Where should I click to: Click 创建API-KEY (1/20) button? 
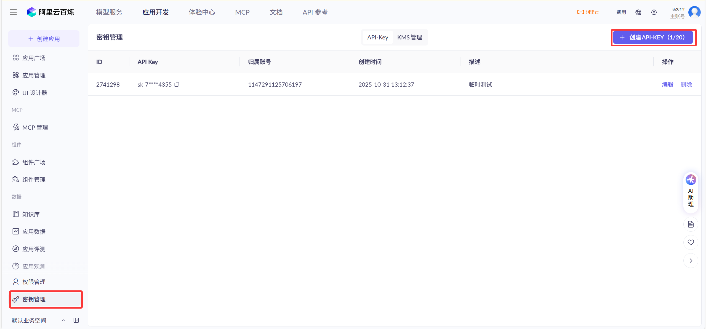tap(652, 37)
